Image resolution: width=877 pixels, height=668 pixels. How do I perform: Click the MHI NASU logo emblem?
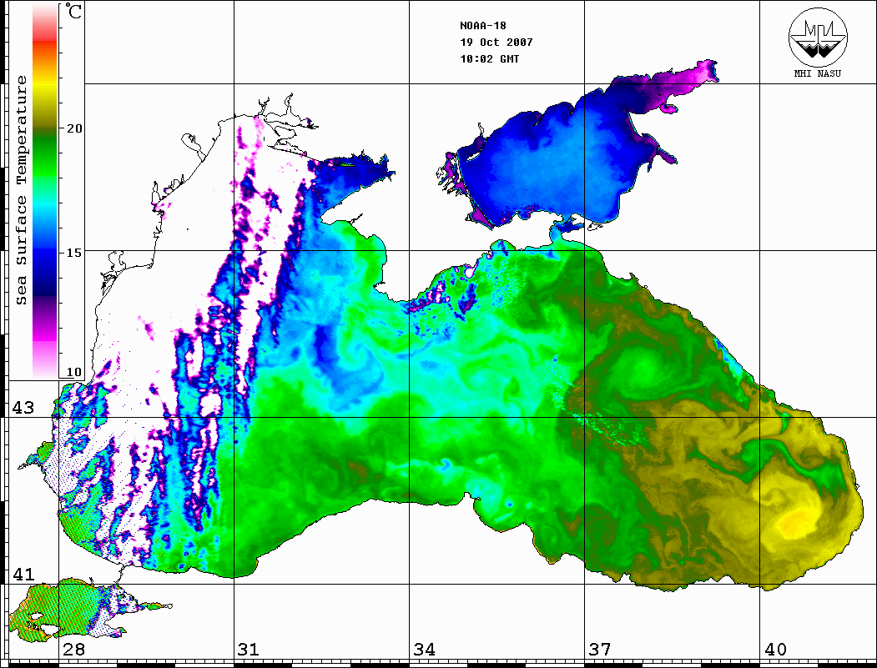click(818, 37)
